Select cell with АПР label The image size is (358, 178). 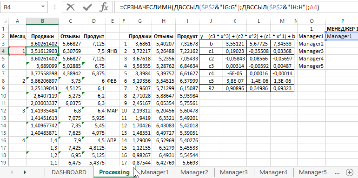click(x=113, y=140)
